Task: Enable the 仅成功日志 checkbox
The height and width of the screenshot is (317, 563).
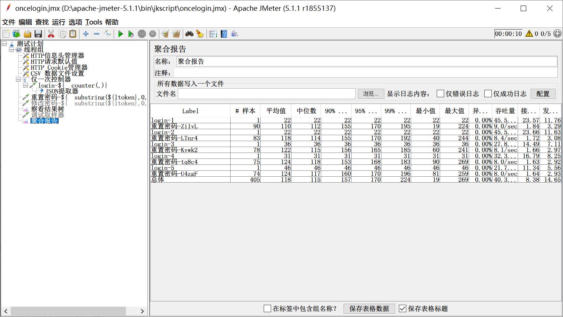Action: click(x=488, y=94)
